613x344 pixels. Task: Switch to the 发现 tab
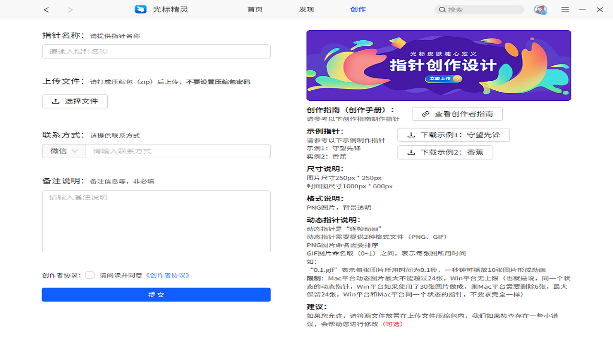[306, 9]
